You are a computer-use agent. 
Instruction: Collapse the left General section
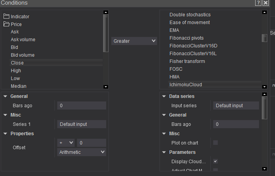pyautogui.click(x=5, y=96)
